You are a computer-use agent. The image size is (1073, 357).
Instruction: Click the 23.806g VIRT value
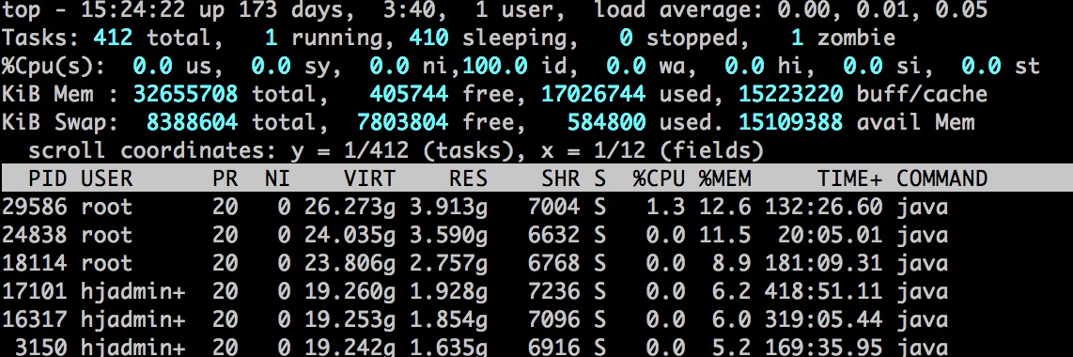click(x=350, y=263)
